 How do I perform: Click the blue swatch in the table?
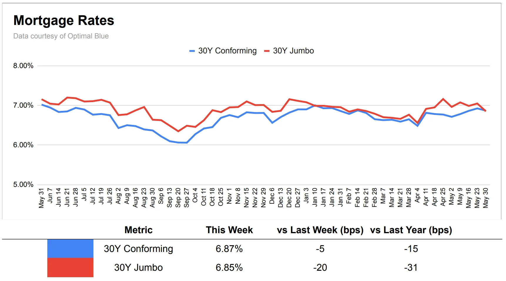(70, 249)
